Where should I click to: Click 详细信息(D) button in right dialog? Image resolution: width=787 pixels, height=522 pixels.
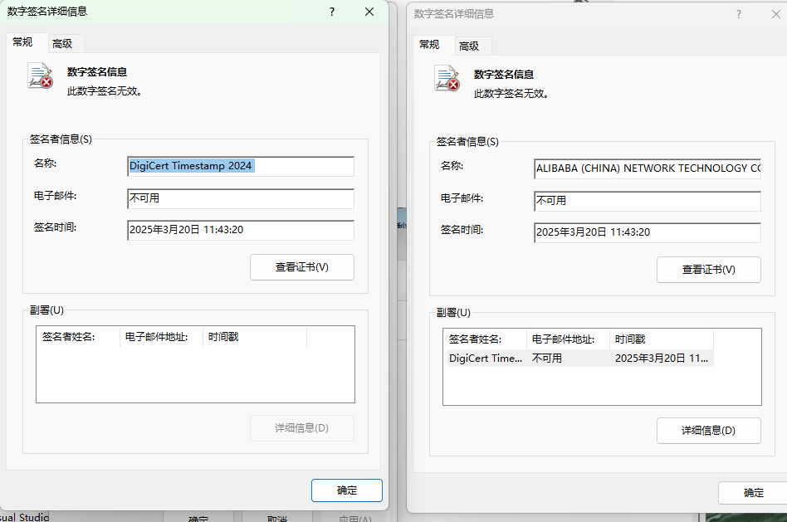coord(709,431)
